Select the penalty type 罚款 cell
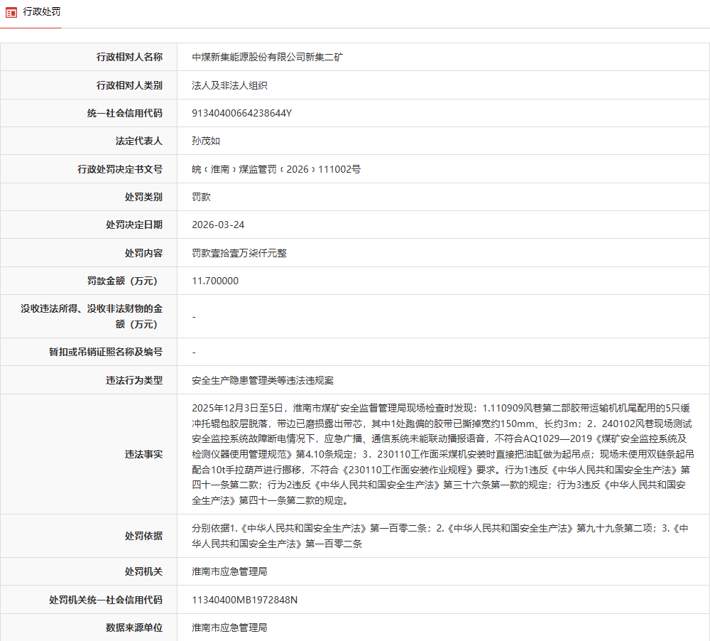 [200, 196]
